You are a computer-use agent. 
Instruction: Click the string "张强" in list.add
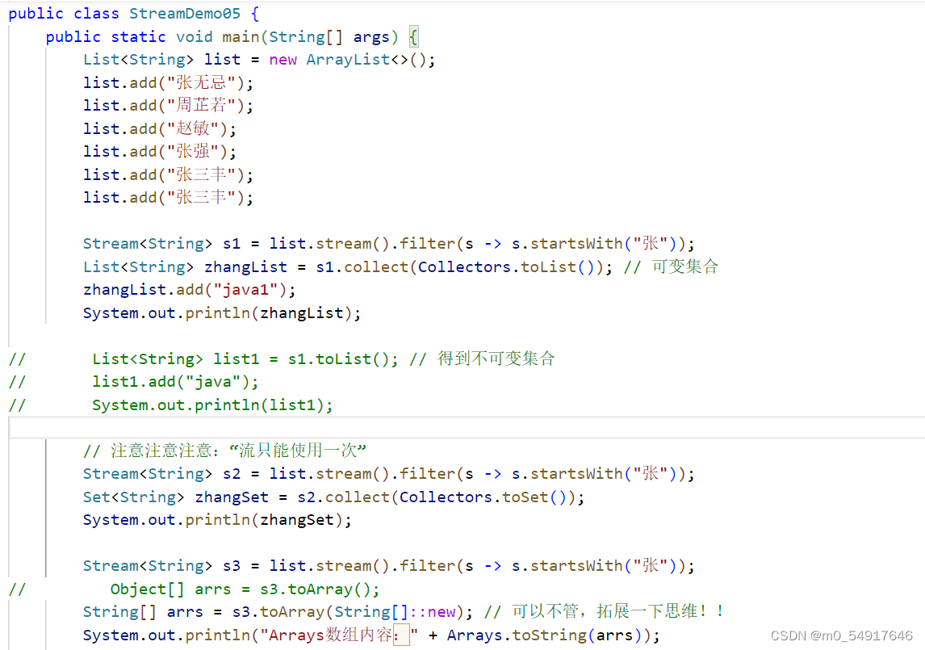click(192, 152)
